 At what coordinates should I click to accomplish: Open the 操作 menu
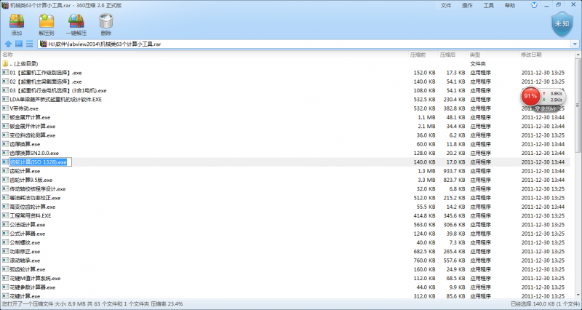tap(467, 5)
